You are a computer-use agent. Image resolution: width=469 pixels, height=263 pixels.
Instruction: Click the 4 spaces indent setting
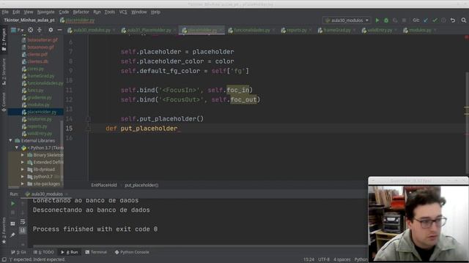(x=342, y=259)
